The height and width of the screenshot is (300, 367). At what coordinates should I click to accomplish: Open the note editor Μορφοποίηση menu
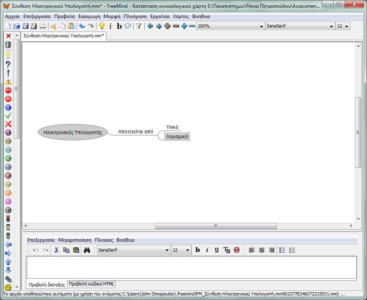[75, 240]
